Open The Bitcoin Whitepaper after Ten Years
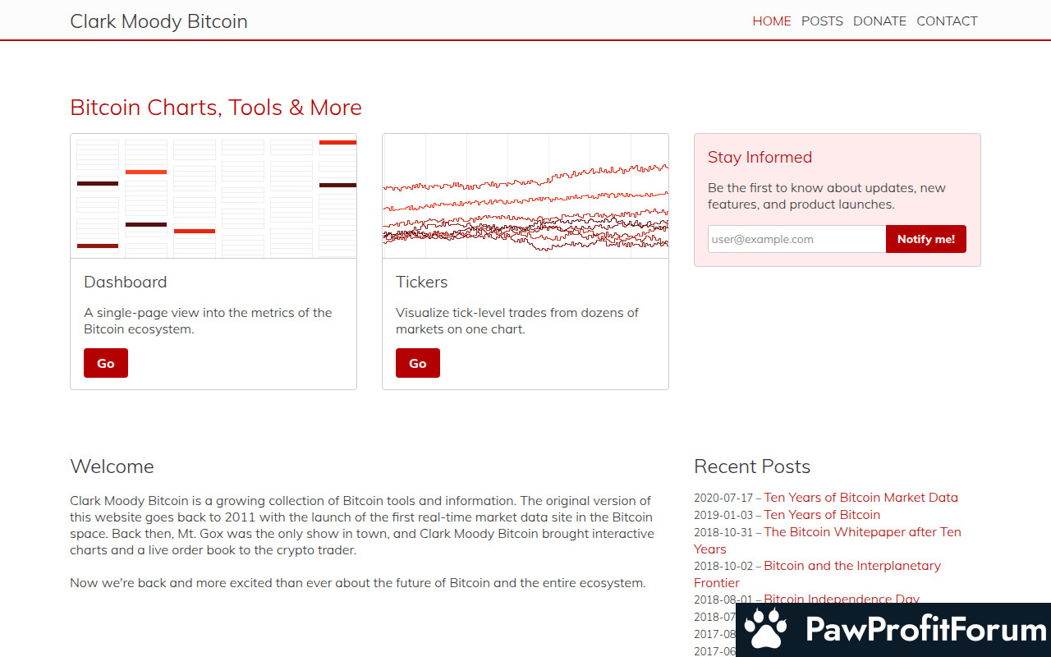The width and height of the screenshot is (1051, 657). [828, 540]
